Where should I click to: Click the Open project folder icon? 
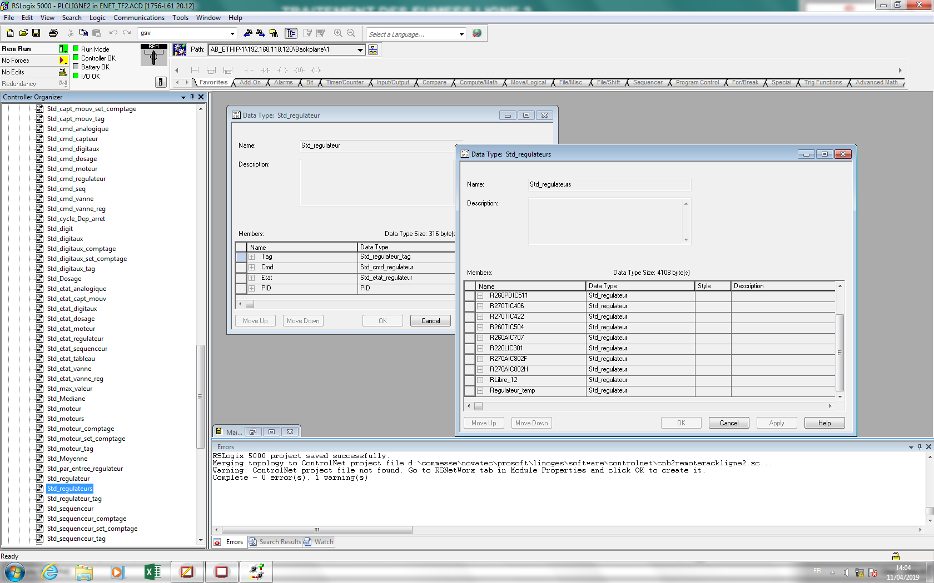point(23,33)
